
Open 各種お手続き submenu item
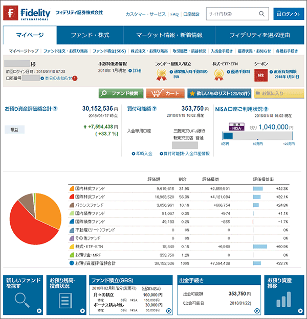pos(287,51)
